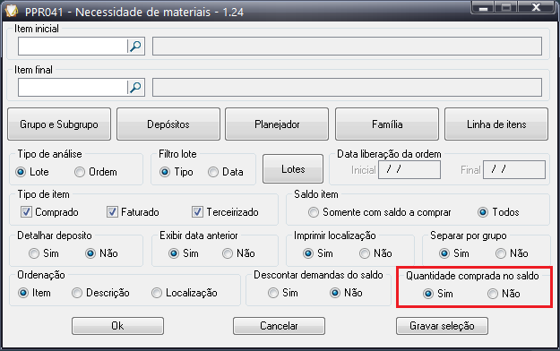Uncheck the Faturado item type
This screenshot has width=560, height=351.
(112, 212)
